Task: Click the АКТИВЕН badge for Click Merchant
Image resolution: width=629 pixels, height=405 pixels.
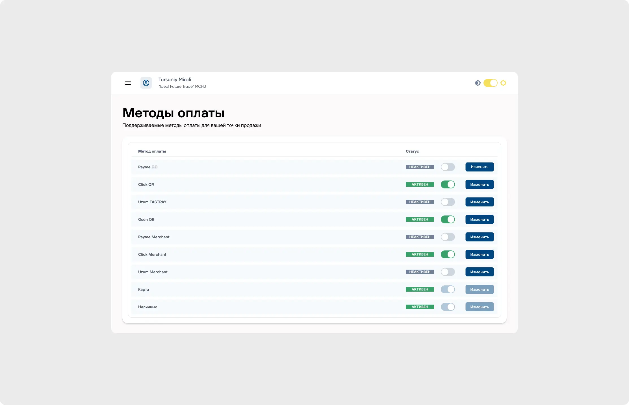Action: coord(420,254)
